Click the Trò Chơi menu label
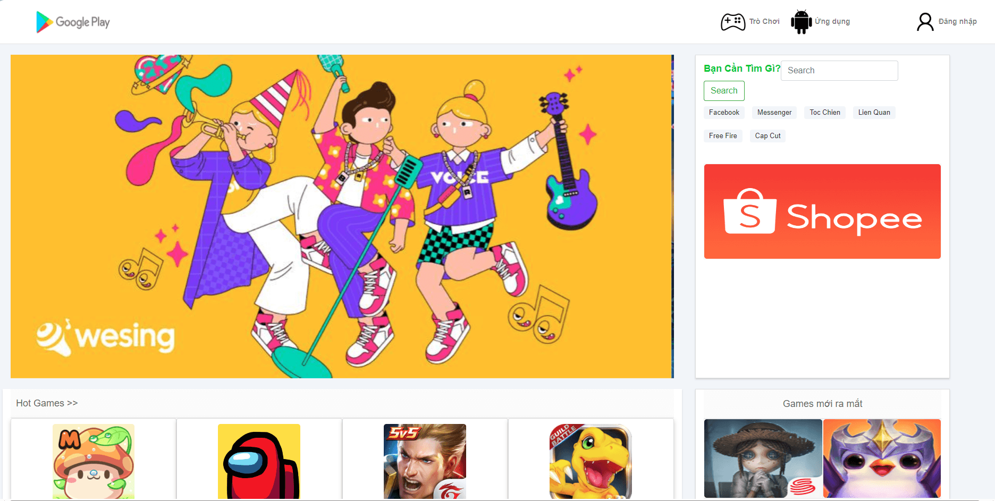The image size is (995, 501). (x=764, y=22)
